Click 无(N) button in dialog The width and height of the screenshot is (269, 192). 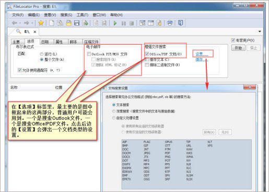coord(225,132)
